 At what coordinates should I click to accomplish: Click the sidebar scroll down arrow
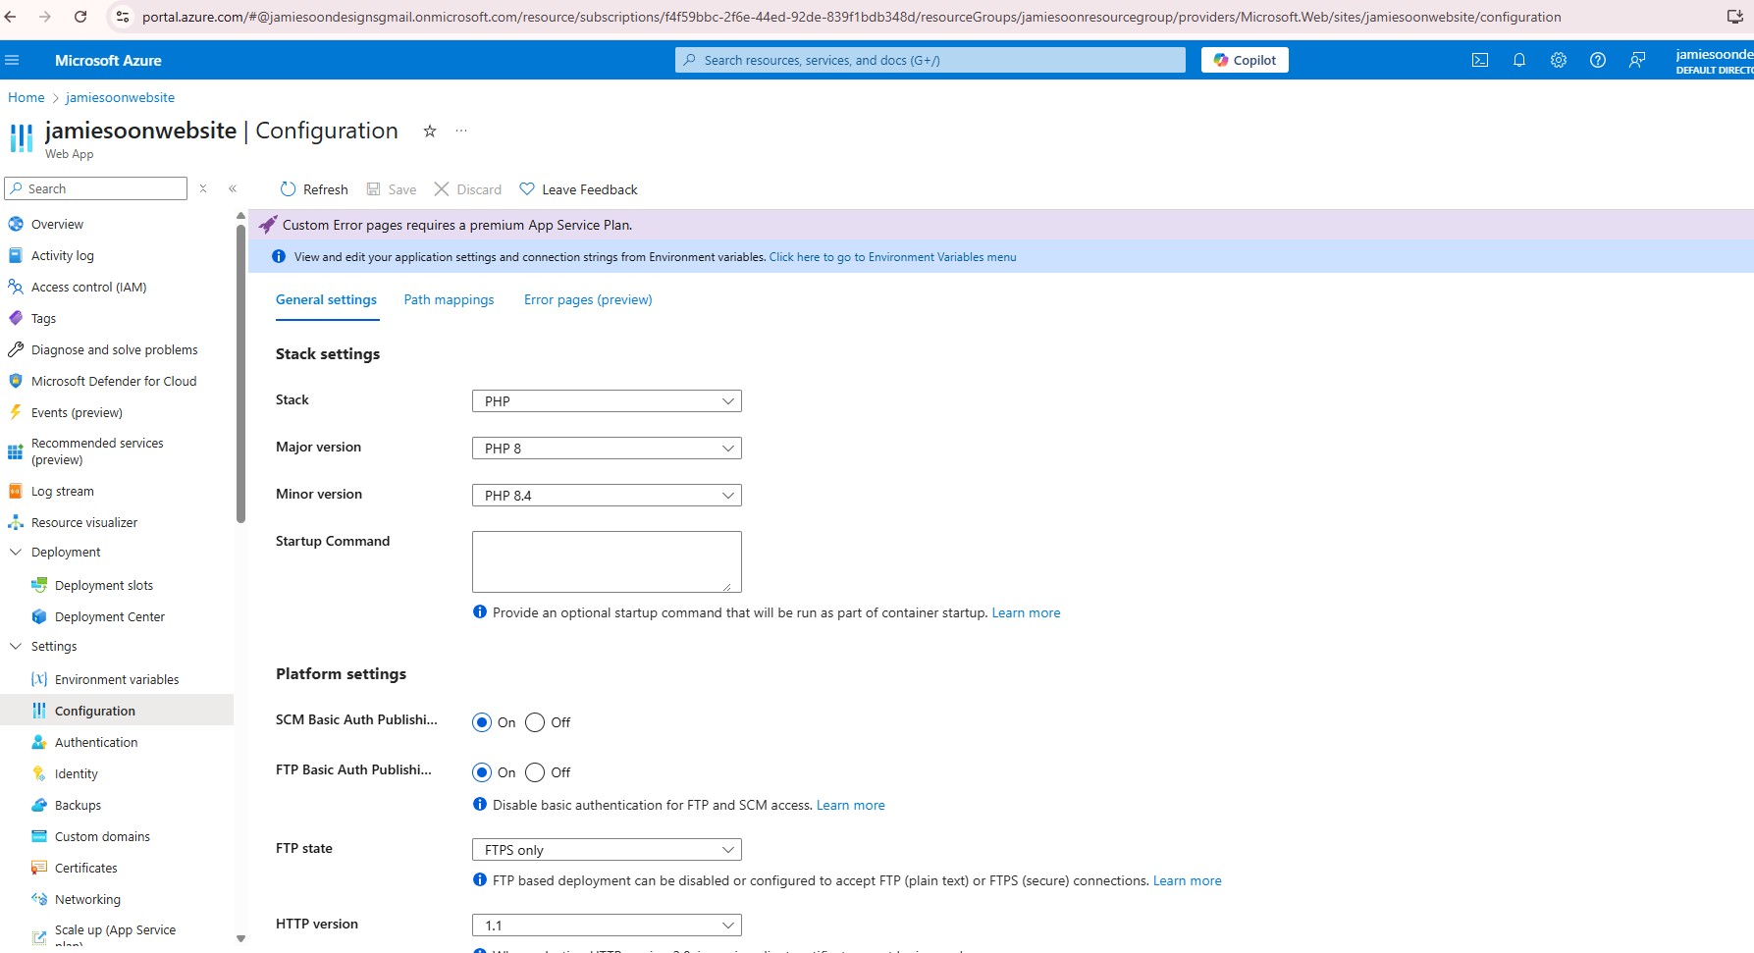point(240,938)
